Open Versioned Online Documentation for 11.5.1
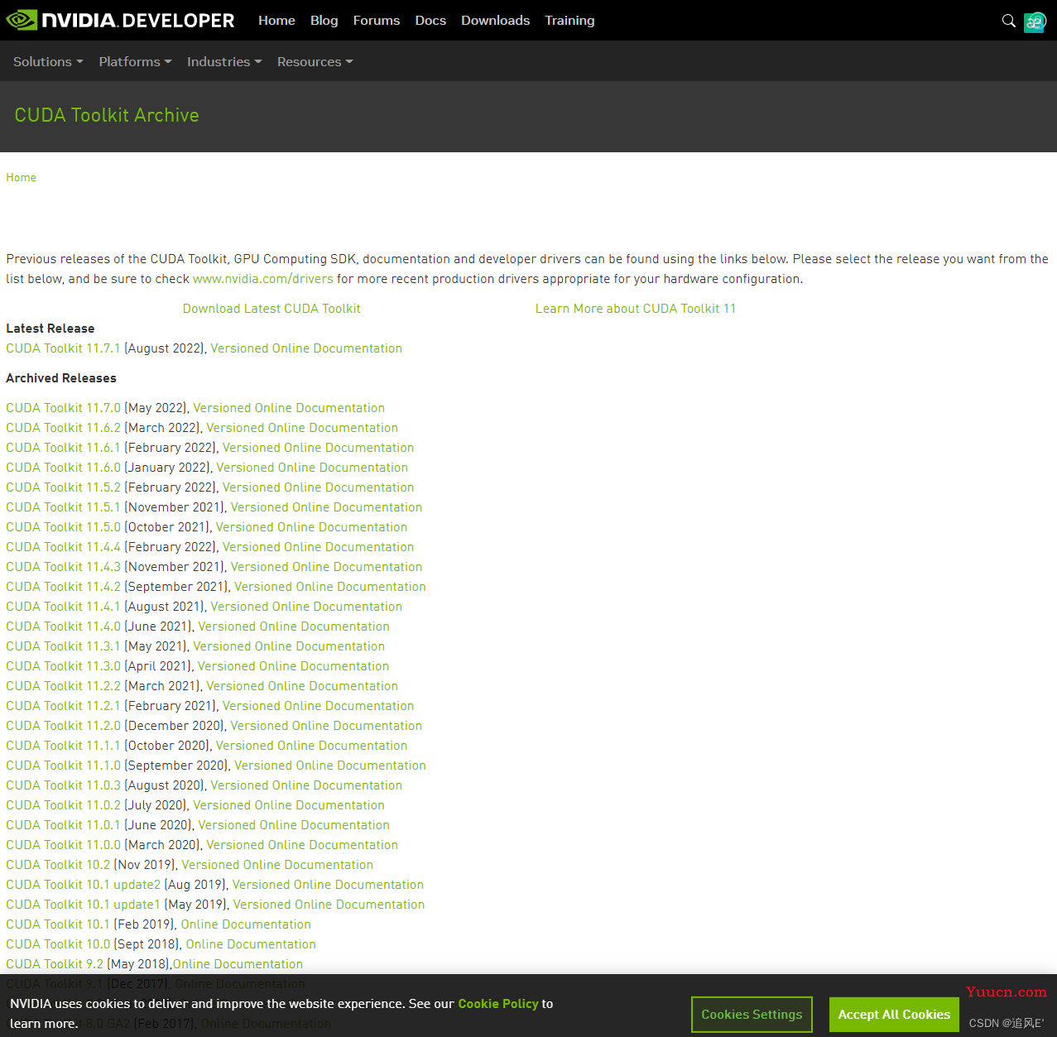Viewport: 1057px width, 1037px height. [326, 507]
